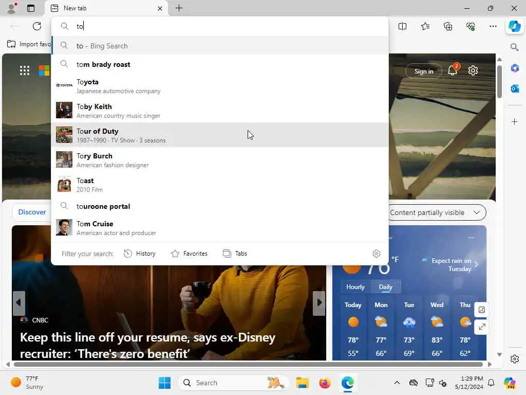Switch weather to Hourly view
This screenshot has width=526, height=395.
355,287
